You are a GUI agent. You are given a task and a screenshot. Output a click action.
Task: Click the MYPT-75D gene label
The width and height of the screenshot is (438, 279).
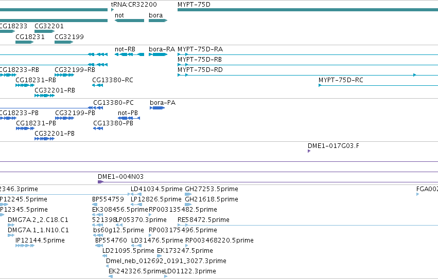pyautogui.click(x=194, y=5)
